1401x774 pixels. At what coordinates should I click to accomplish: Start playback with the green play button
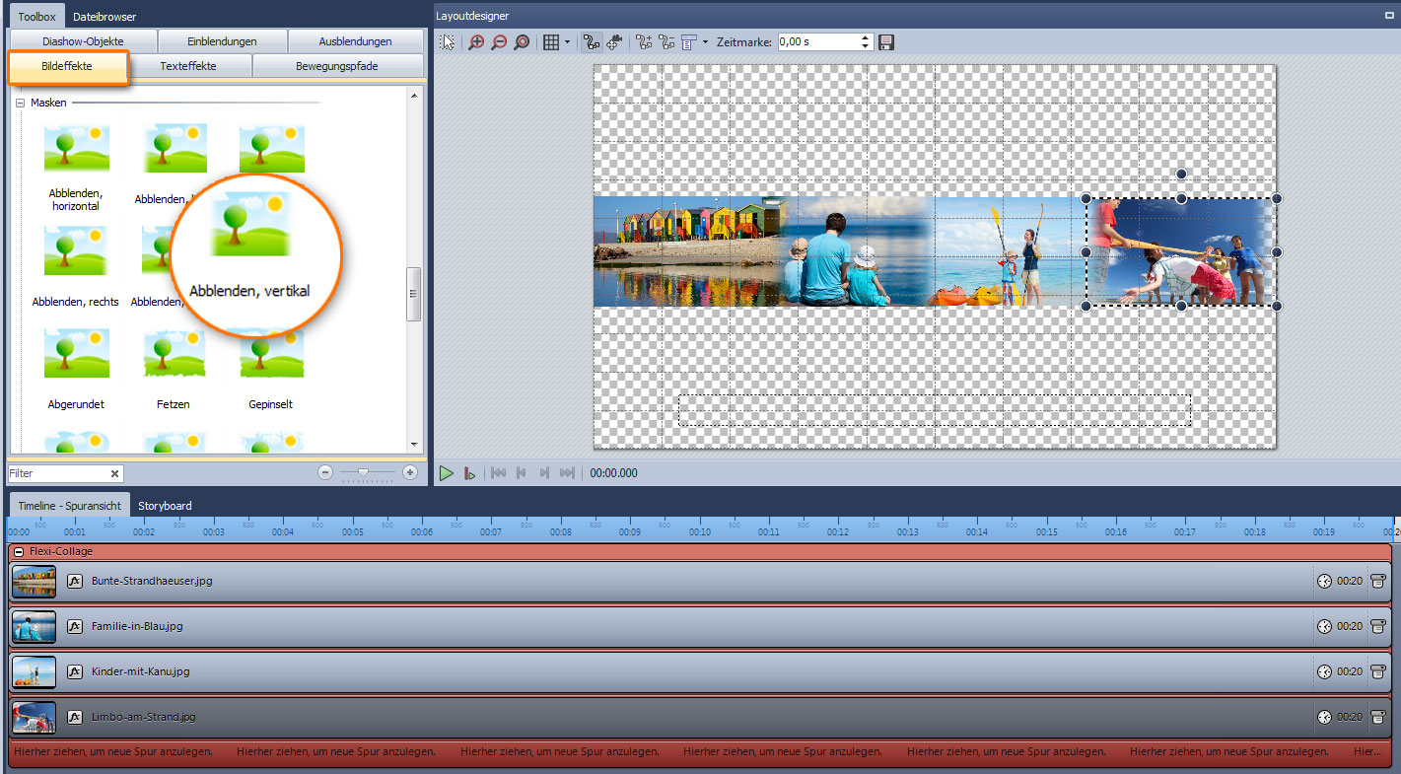447,473
